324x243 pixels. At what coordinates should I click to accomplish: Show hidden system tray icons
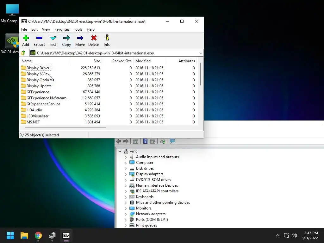(x=278, y=235)
